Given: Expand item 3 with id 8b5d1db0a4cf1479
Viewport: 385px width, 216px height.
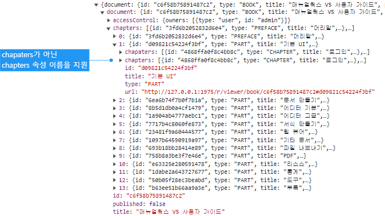Looking at the screenshot, I should click(x=114, y=108).
